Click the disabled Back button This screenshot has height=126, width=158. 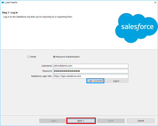(53, 121)
